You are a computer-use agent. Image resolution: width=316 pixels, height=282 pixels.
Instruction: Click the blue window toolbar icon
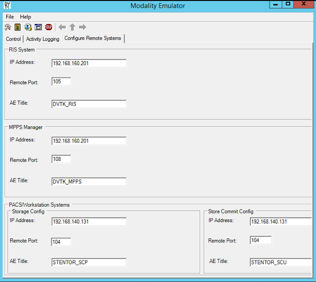pyautogui.click(x=38, y=27)
